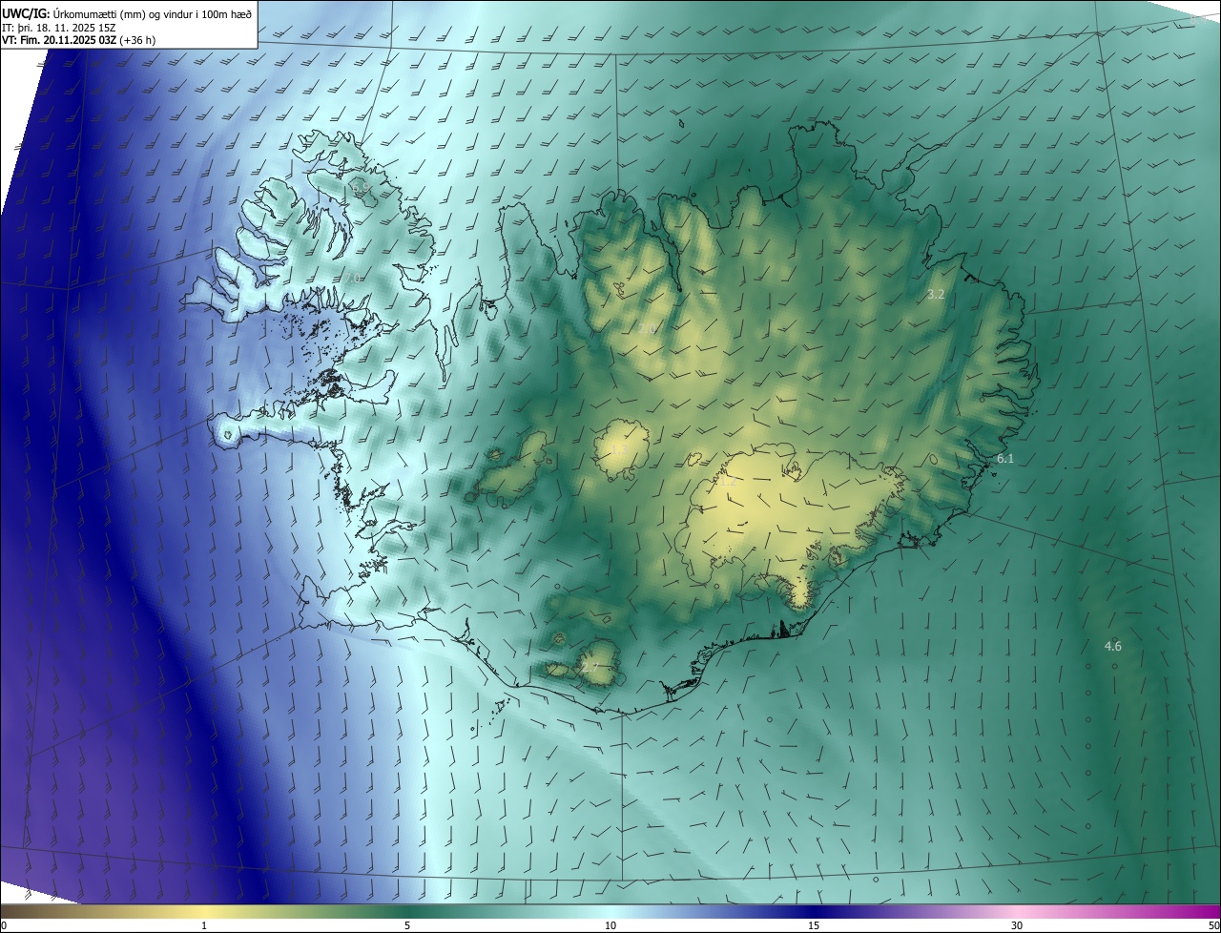Screen dimensions: 1221x933
Task: Click the 2.7 value on the south glacier
Action: (x=589, y=668)
